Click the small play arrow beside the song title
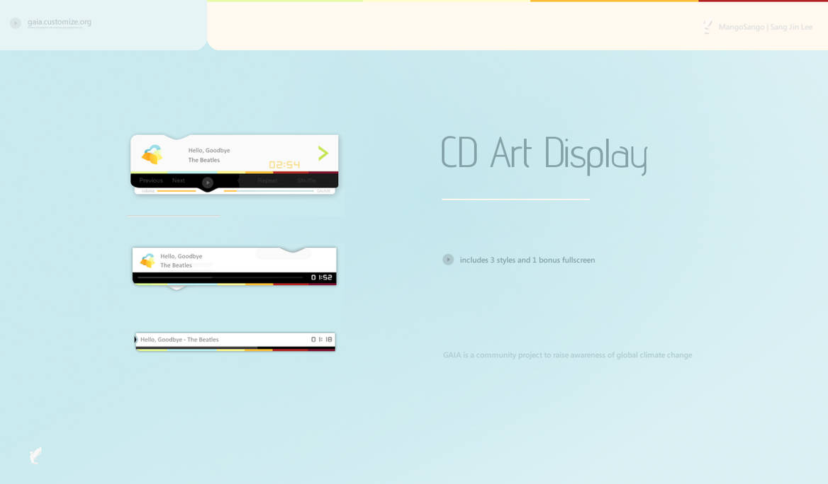 click(x=137, y=339)
